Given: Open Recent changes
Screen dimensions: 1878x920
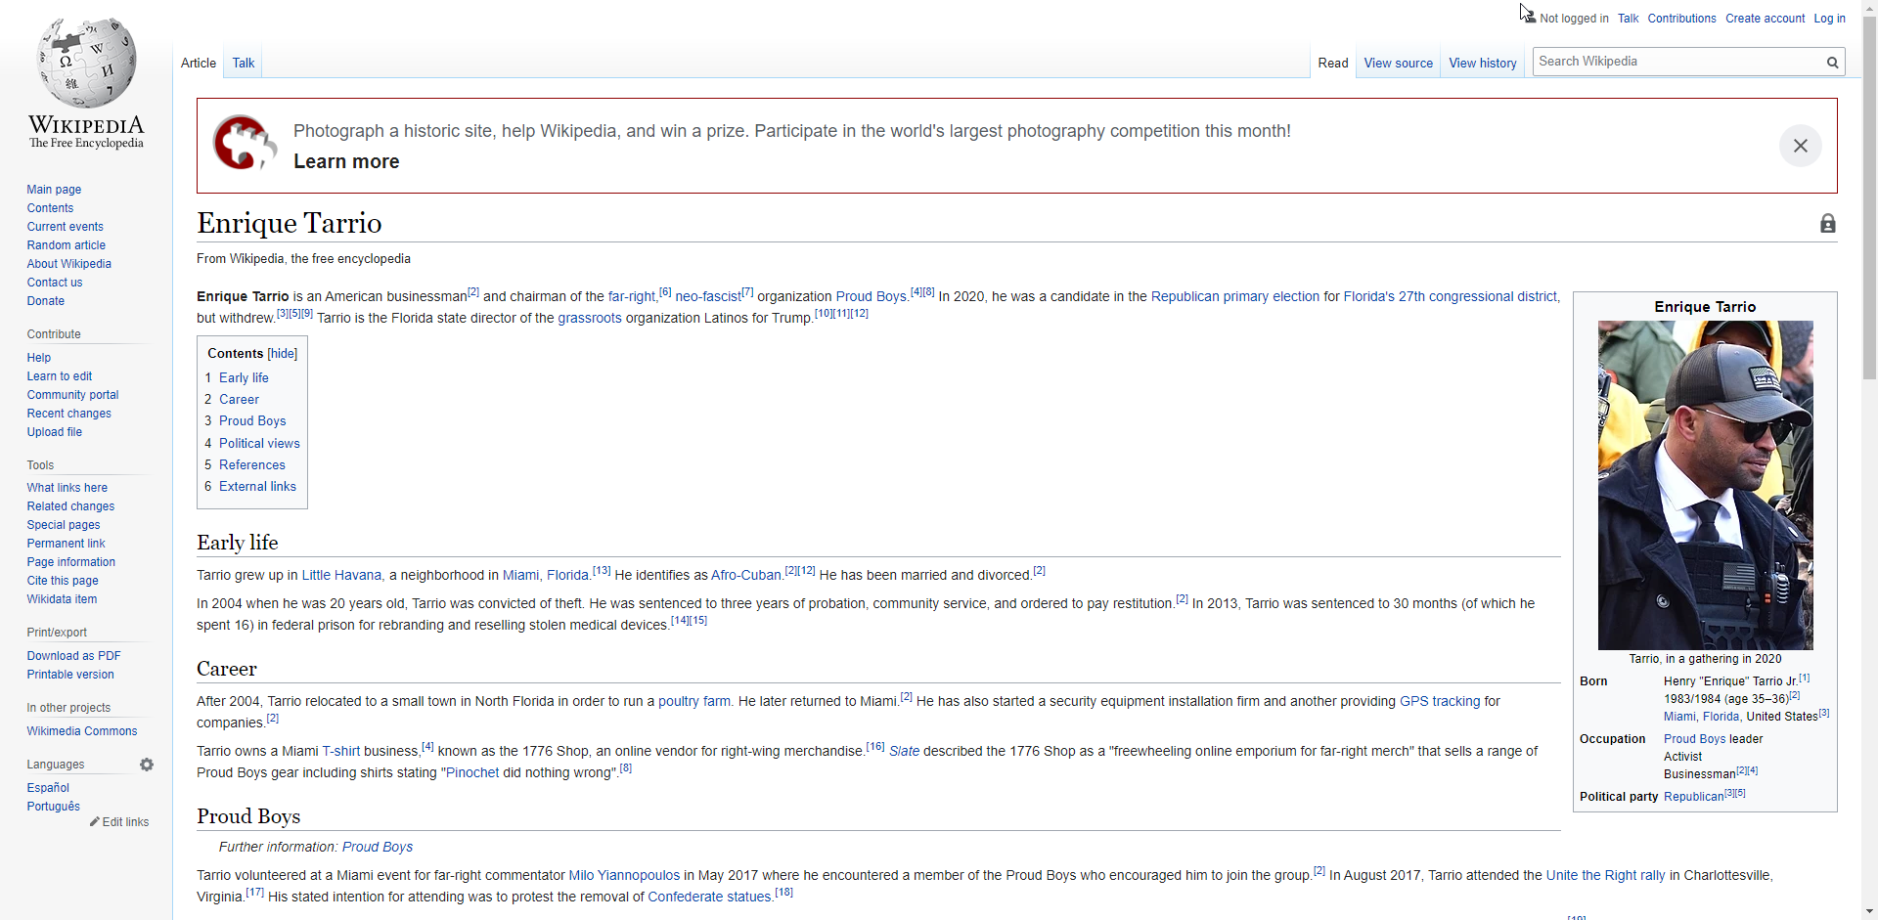Looking at the screenshot, I should tap(68, 414).
